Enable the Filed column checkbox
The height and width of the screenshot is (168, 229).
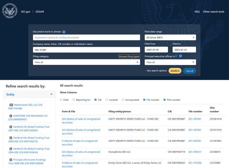(61, 100)
